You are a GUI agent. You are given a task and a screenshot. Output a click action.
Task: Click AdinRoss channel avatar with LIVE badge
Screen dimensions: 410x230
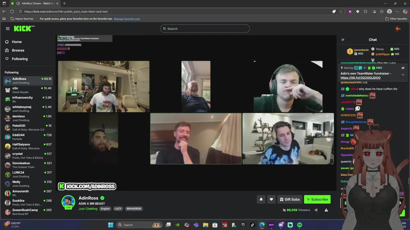[x=68, y=202]
